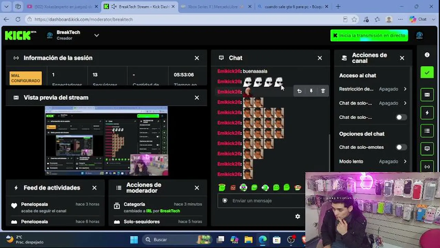Click the broadcast signal sidebar icon
The width and height of the screenshot is (440, 248).
pos(427,166)
